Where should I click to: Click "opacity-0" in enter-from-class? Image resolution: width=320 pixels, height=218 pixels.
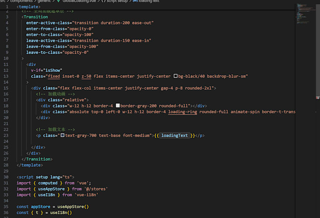[x=80, y=29]
